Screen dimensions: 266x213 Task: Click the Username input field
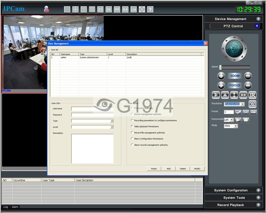point(92,109)
